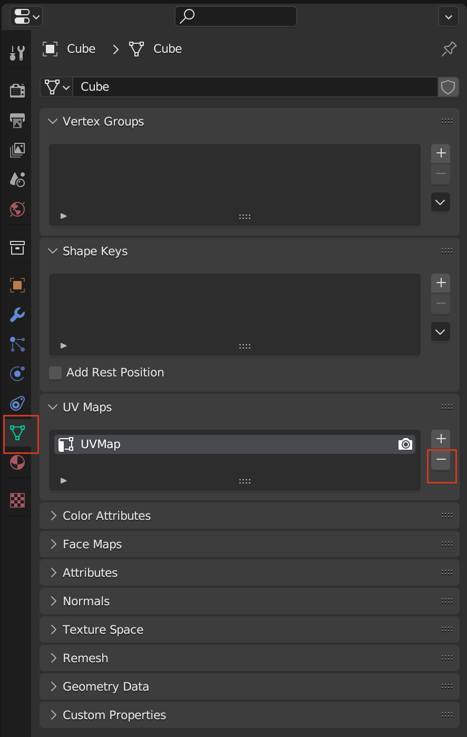
Task: Open the Object Properties tab
Action: [x=17, y=285]
